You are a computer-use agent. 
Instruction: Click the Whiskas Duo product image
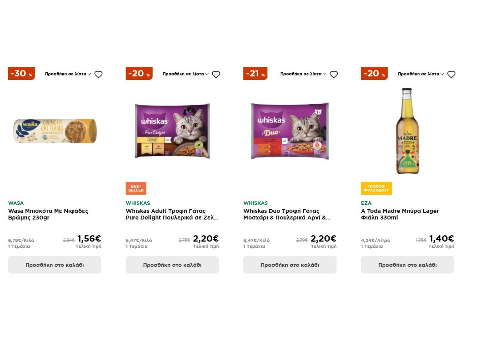(290, 131)
